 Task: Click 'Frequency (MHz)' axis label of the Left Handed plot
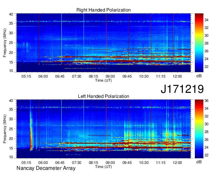coord(5,129)
